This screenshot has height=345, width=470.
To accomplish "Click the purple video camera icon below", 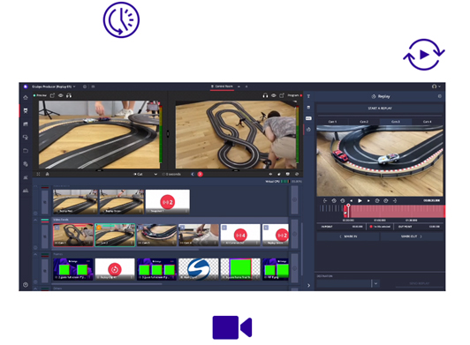I will [x=232, y=327].
